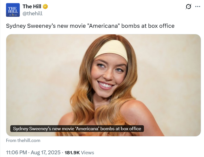Screen dimensions: 204x157
Task: Click the dark headline caption on card
Action: click(x=77, y=129)
